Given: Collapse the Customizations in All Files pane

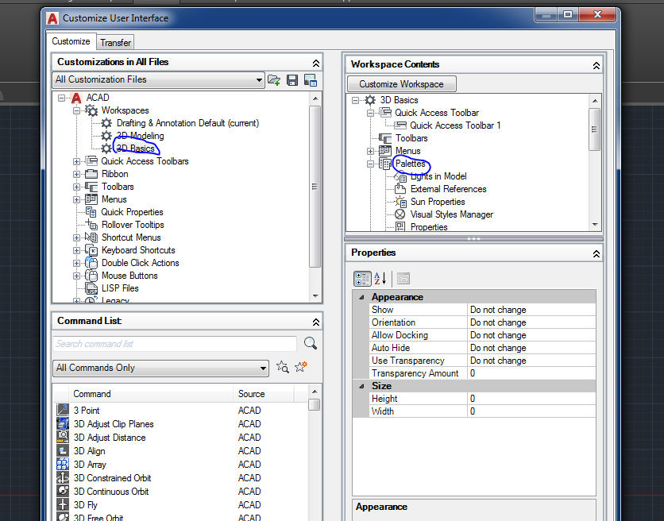Looking at the screenshot, I should coord(316,61).
